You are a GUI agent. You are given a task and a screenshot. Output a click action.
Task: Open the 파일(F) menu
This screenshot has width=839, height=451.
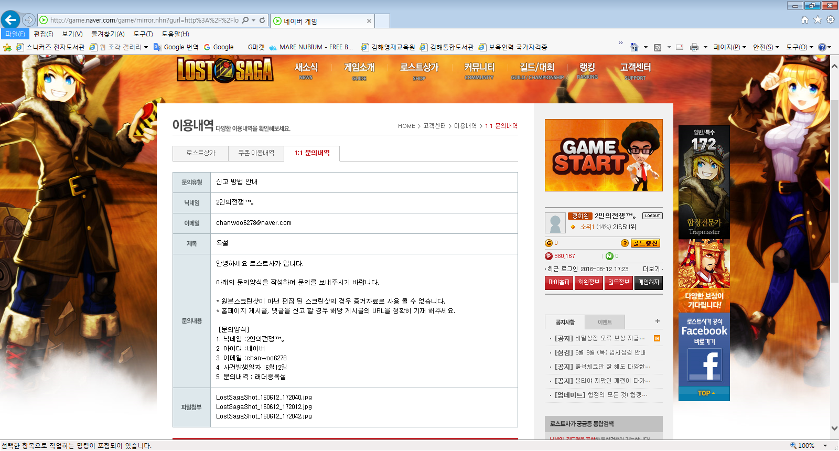coord(15,34)
